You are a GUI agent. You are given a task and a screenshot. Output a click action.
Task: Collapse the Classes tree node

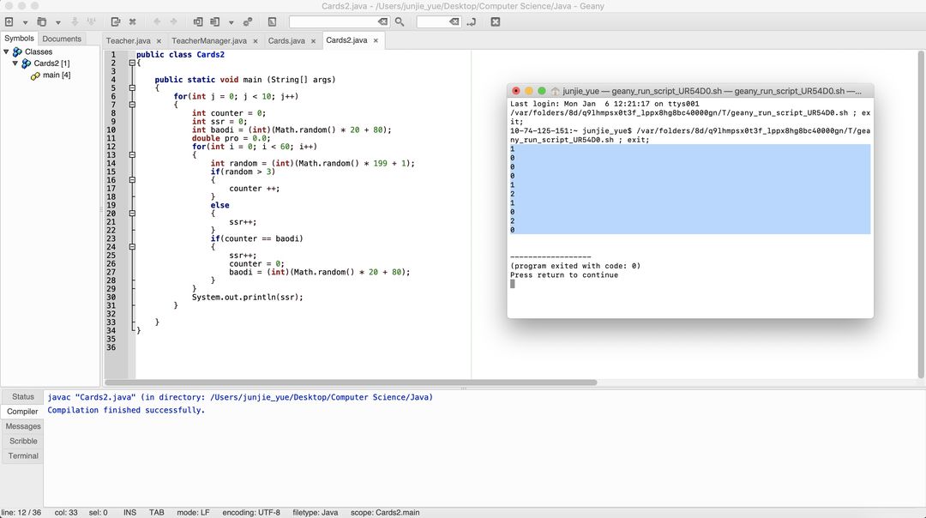coord(7,52)
